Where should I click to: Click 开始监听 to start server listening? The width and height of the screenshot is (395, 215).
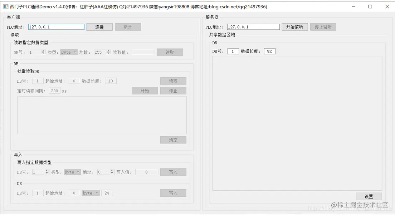(294, 26)
